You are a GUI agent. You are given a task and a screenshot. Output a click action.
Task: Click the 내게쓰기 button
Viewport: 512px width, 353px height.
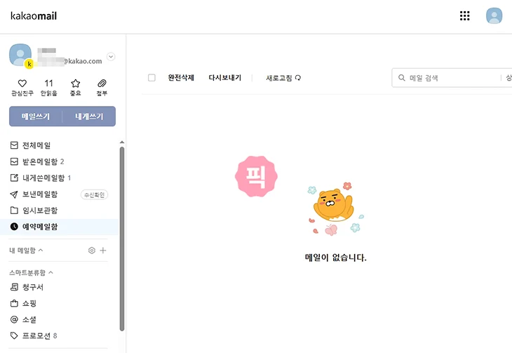point(89,116)
